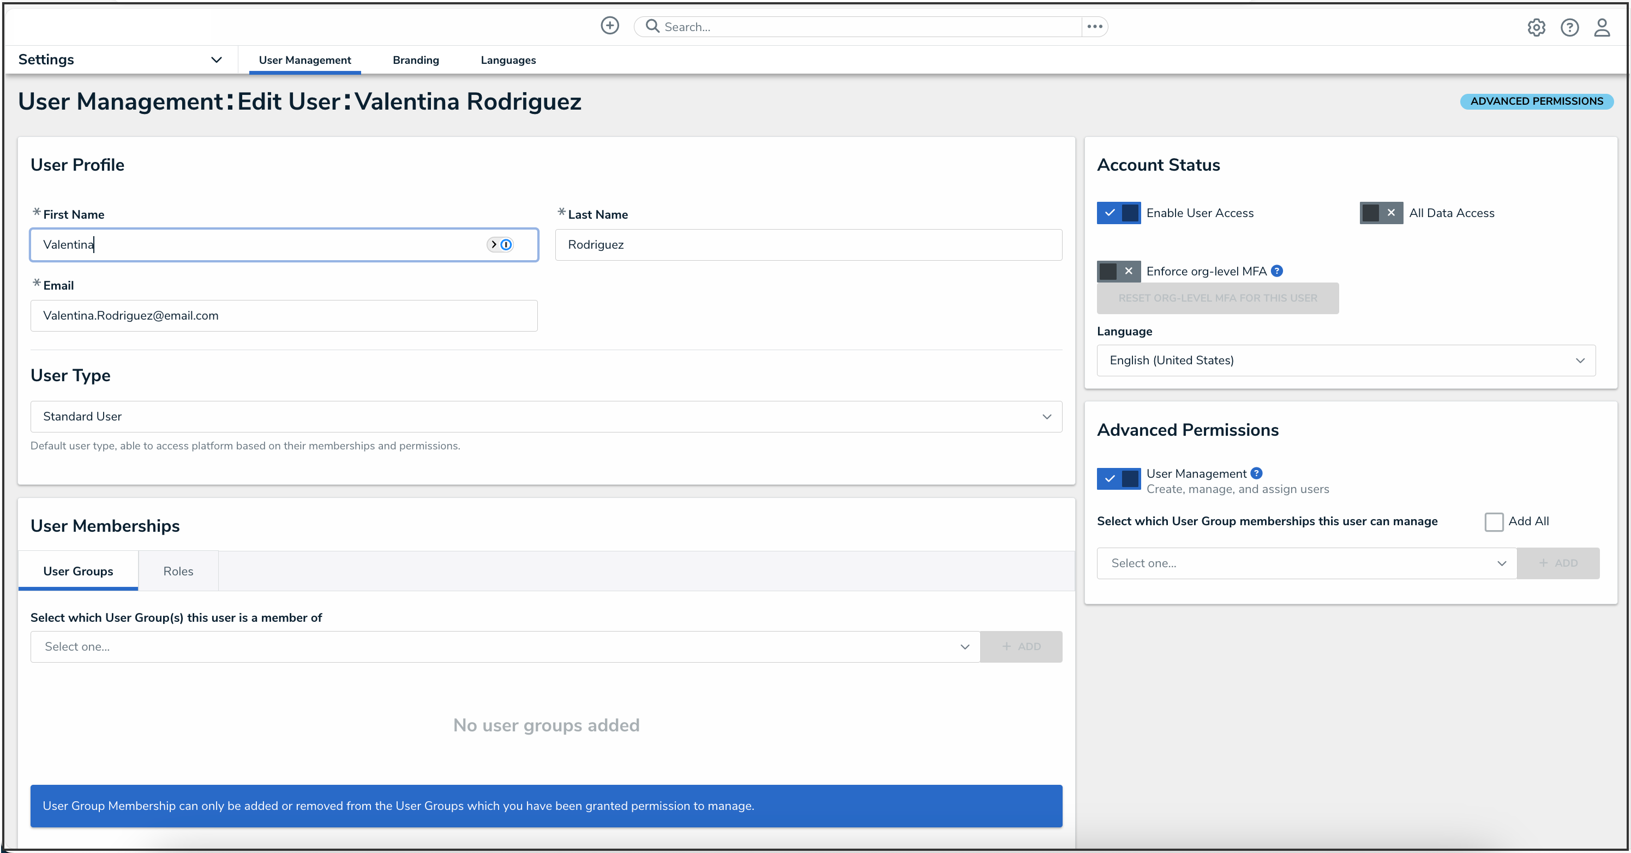Viewport: 1631px width, 853px height.
Task: Click the User Management help tooltip icon
Action: 1257,473
